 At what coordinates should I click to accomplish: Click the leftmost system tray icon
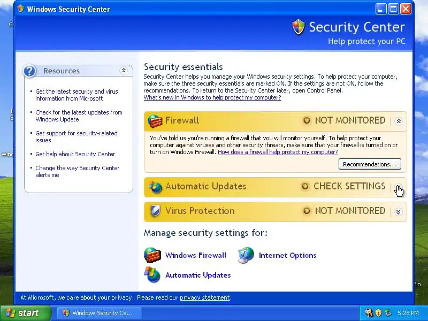pyautogui.click(x=369, y=313)
